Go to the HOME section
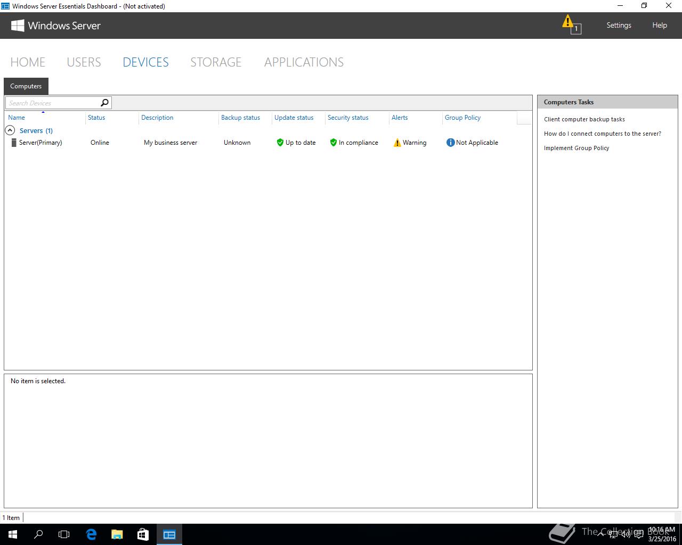 (28, 62)
